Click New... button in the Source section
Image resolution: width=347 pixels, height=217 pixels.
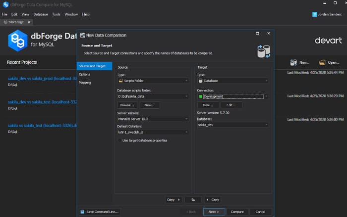point(149,105)
